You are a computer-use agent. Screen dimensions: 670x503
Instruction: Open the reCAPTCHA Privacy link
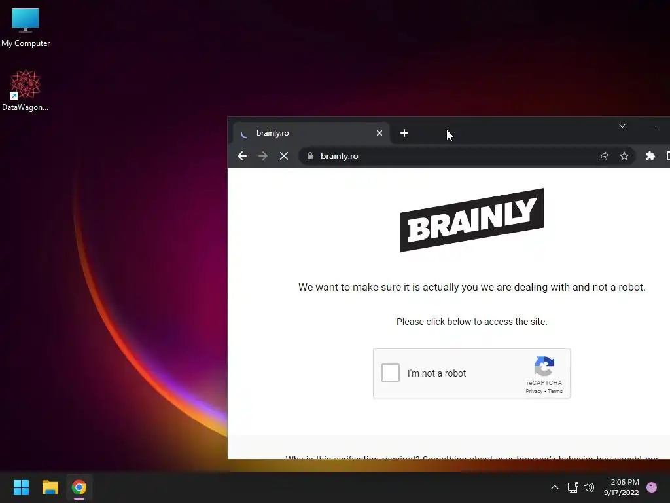click(534, 391)
